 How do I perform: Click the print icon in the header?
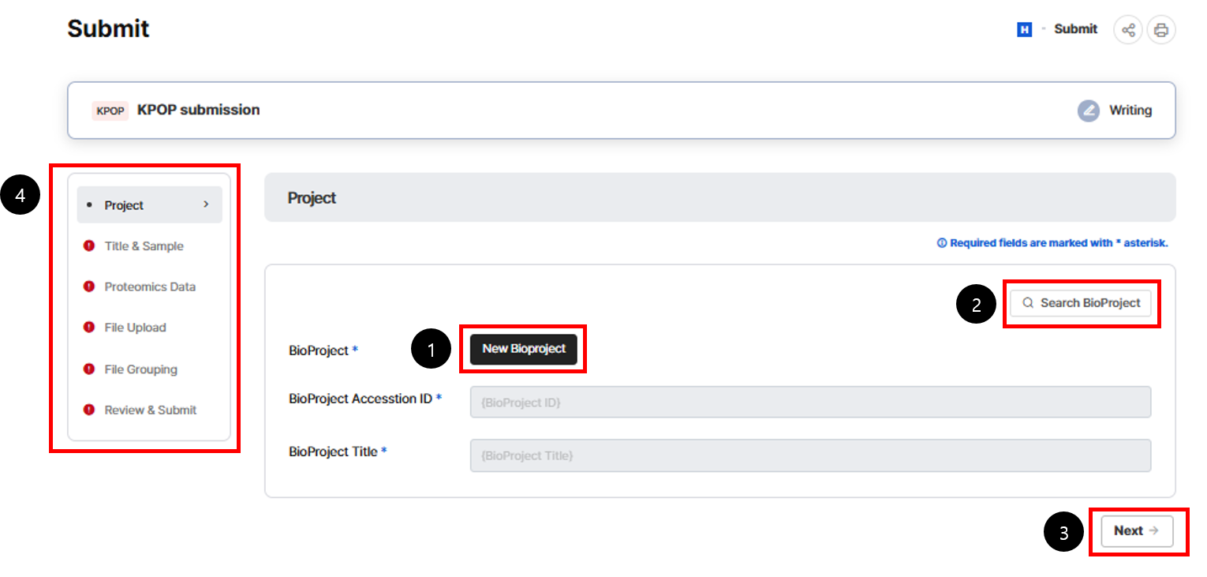1160,30
